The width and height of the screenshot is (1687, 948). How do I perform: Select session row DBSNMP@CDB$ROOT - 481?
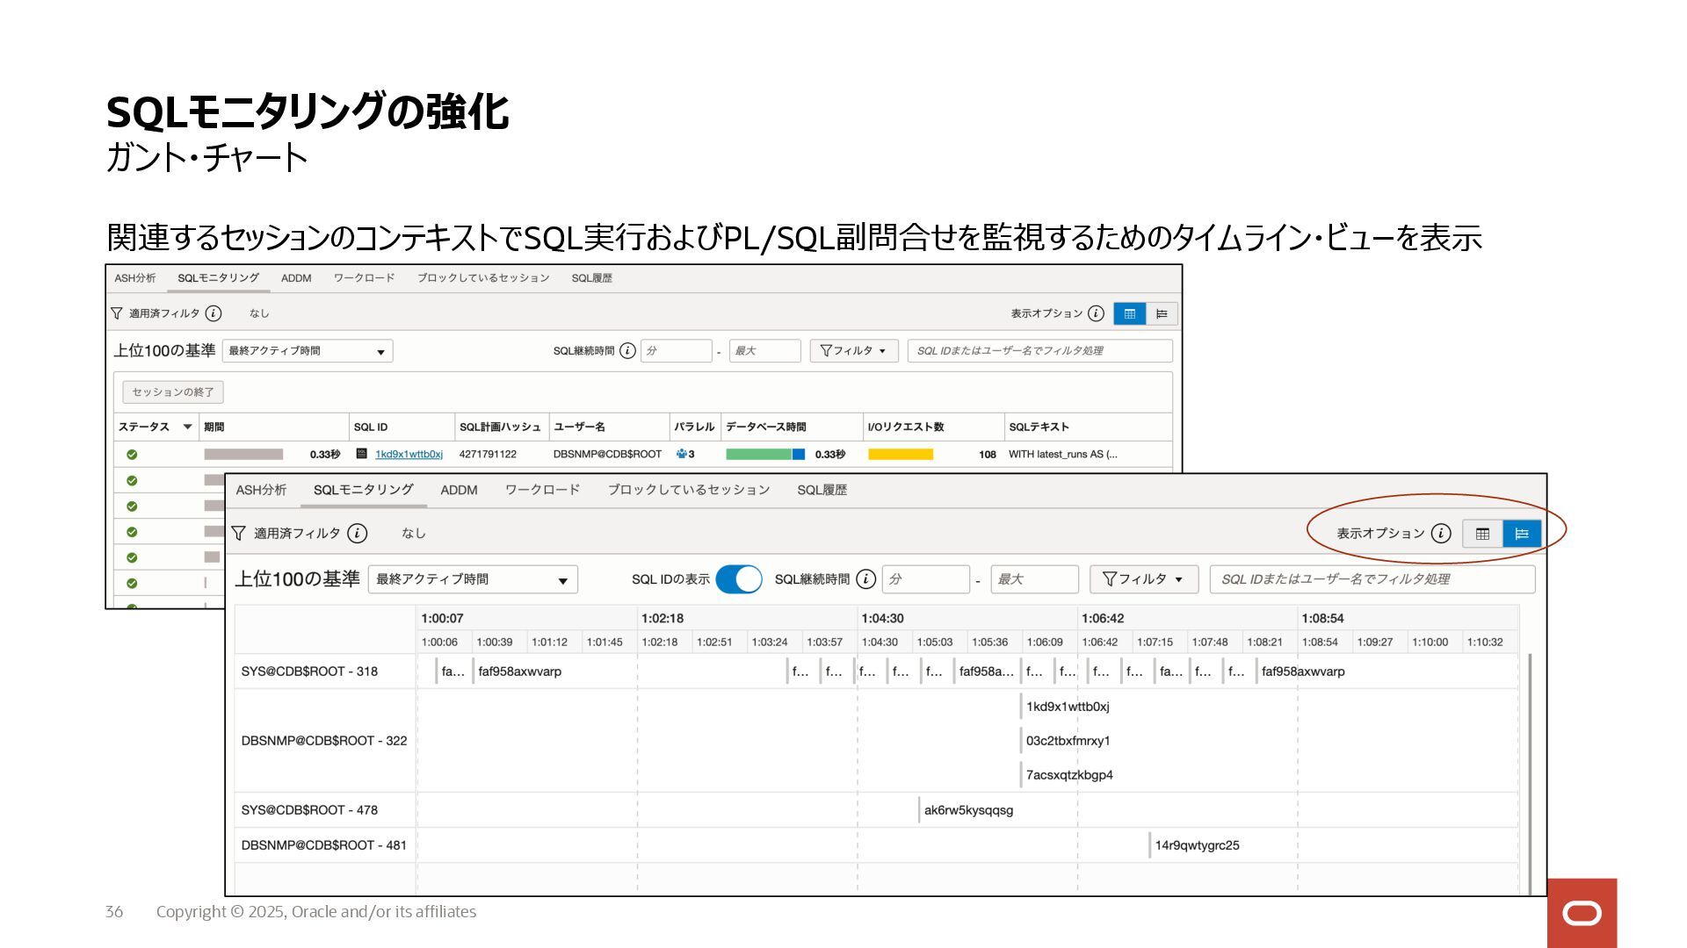click(324, 845)
